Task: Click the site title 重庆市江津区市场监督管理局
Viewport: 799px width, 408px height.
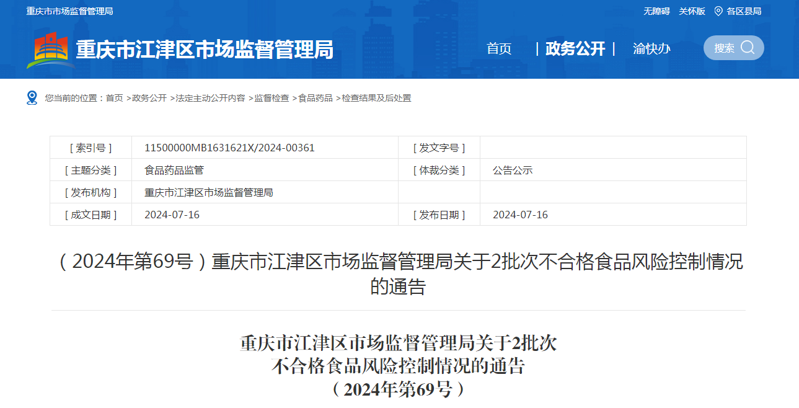Action: click(205, 50)
